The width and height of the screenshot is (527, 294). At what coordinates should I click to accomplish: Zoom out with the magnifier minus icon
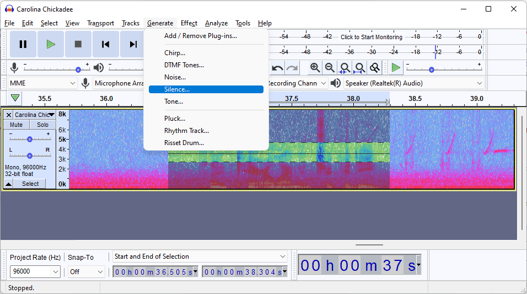point(330,68)
